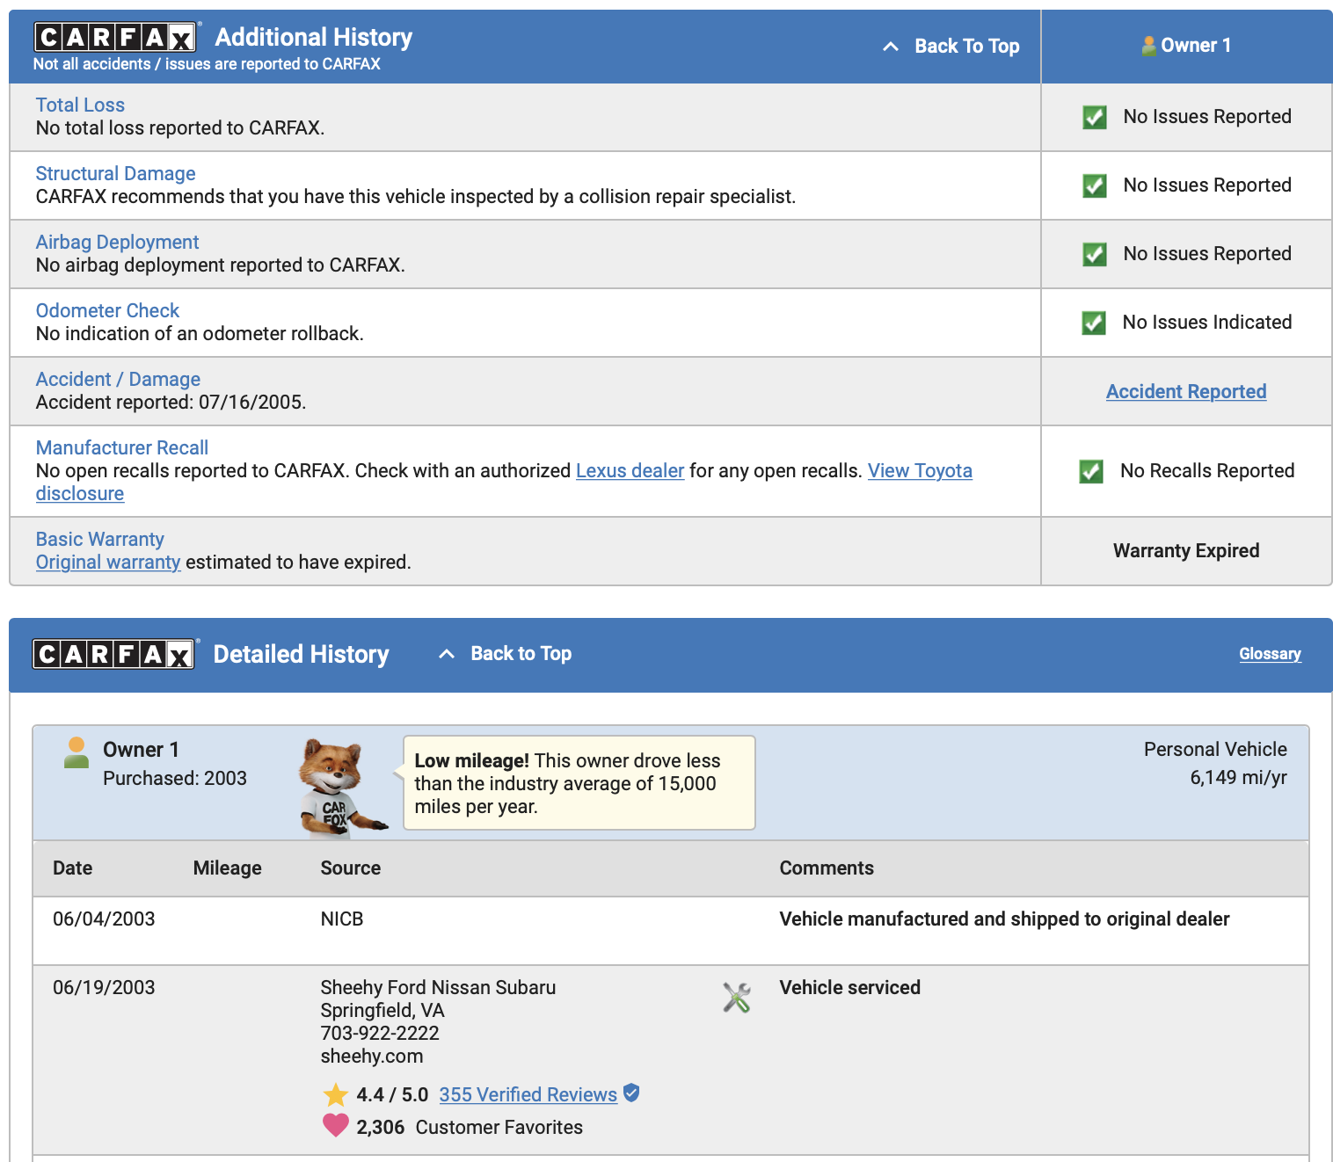Image resolution: width=1333 pixels, height=1162 pixels.
Task: Click the Mileage column header
Action: coord(227,868)
